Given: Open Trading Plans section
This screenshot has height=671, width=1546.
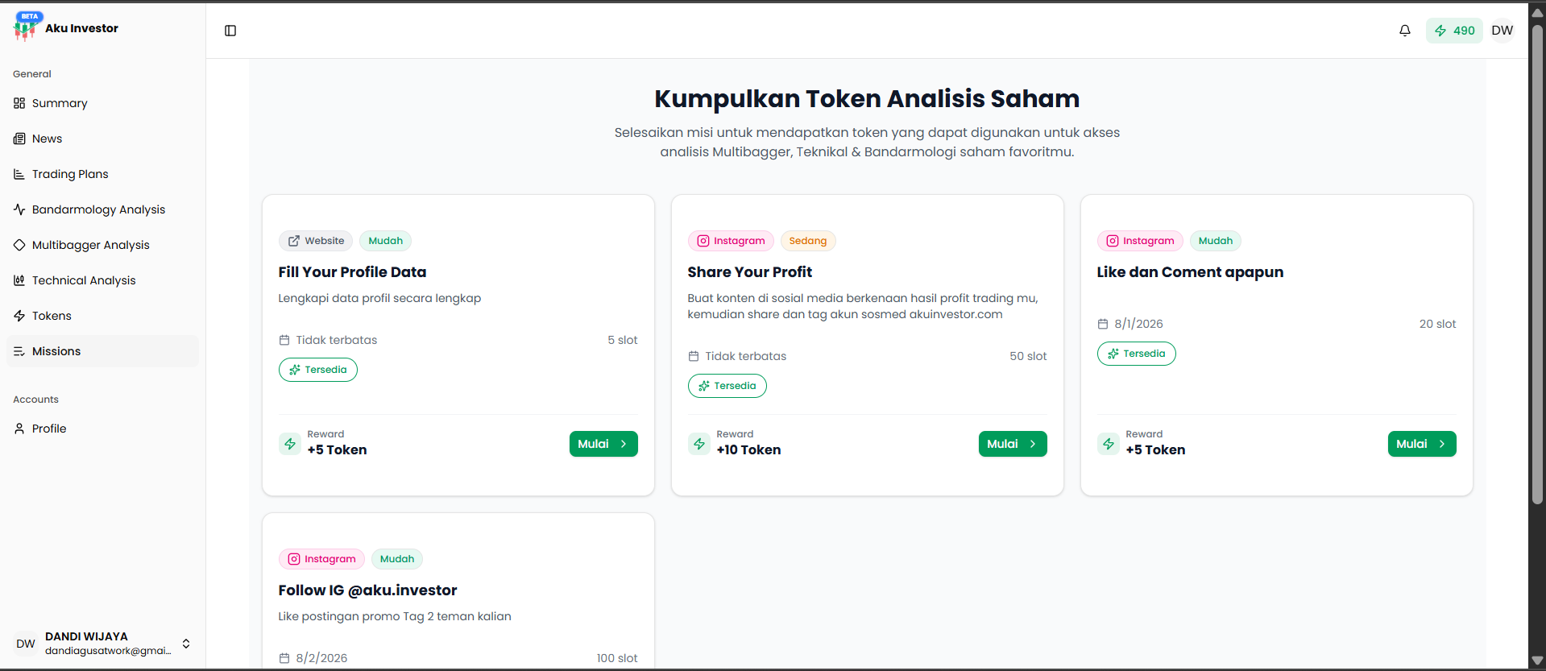Looking at the screenshot, I should click(x=70, y=174).
